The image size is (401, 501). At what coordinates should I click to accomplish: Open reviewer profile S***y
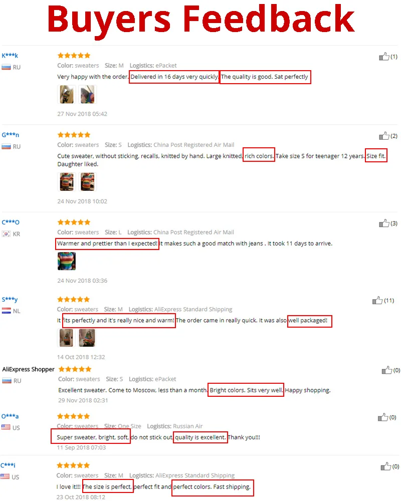click(10, 300)
